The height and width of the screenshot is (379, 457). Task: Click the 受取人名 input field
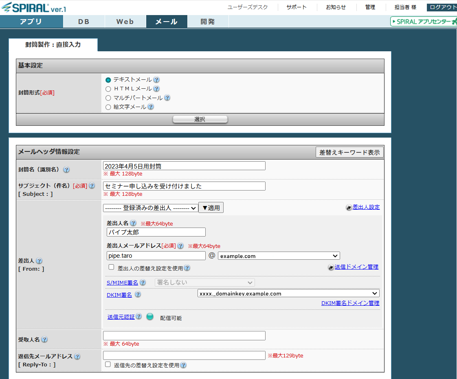point(184,336)
